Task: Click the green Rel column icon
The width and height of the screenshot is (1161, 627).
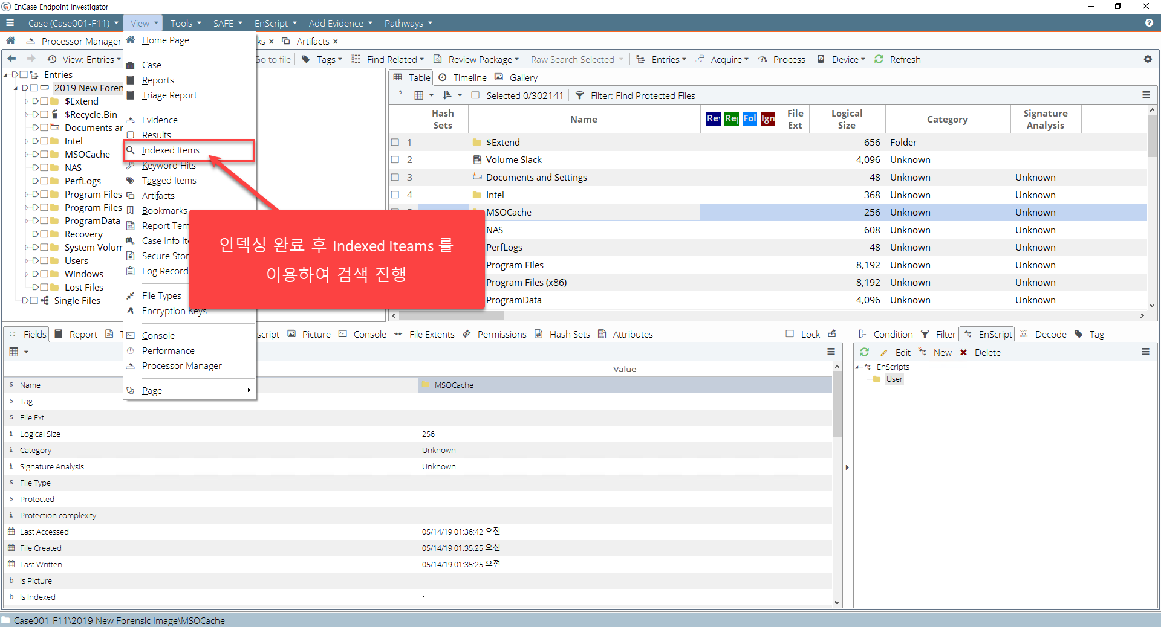Action: pyautogui.click(x=731, y=119)
